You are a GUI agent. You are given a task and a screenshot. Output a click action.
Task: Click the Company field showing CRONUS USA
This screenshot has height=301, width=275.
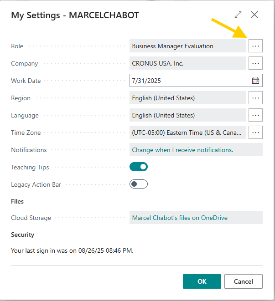187,63
